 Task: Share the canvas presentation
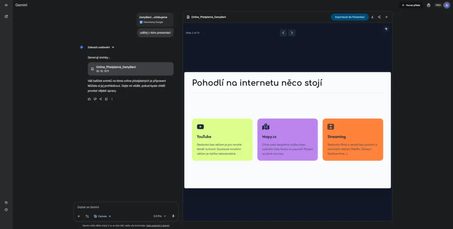click(379, 17)
